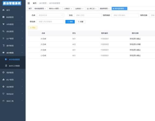This screenshot has width=155, height=121.
Task: Click the blue search button
Action: pos(70,22)
